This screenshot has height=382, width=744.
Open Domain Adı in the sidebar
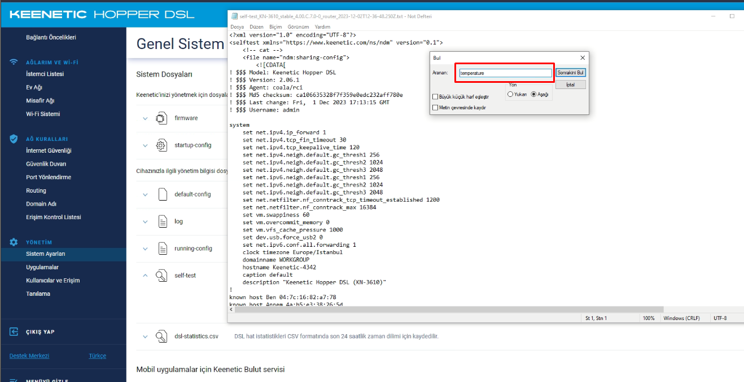pos(41,204)
